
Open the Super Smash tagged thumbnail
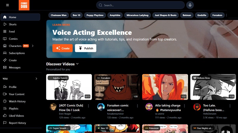tap(69, 129)
